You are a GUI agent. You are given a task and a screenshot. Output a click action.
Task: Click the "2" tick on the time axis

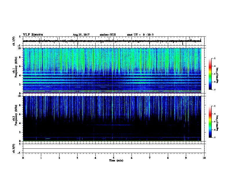59,158
